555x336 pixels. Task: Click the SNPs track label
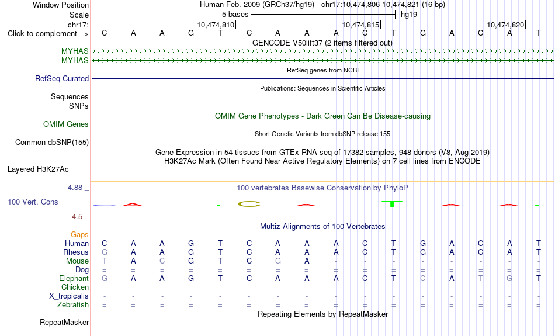[x=79, y=106]
